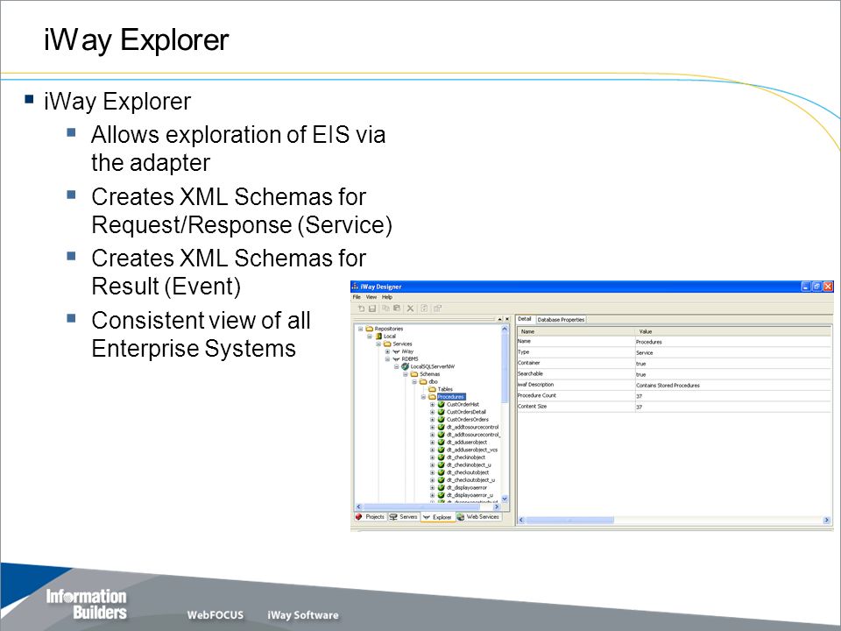Click detail pane scrollbar right arrow

(826, 520)
